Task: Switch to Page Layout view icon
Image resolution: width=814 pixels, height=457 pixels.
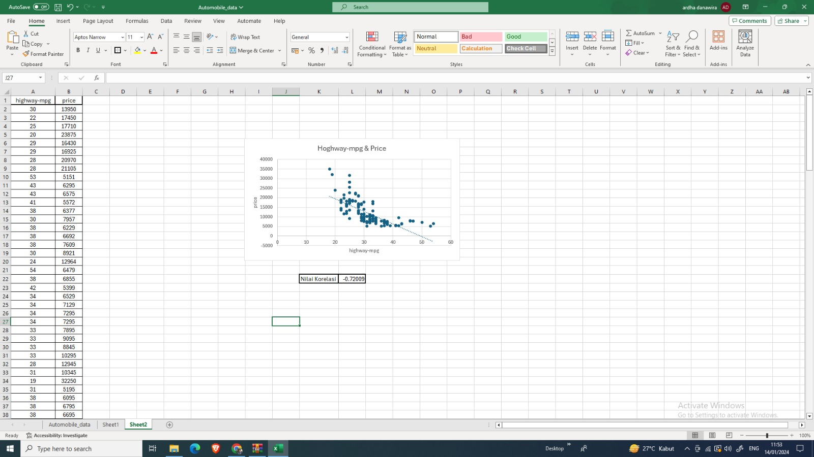Action: point(712,435)
